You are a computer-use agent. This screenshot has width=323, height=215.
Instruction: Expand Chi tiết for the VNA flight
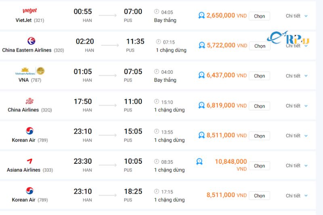(296, 76)
